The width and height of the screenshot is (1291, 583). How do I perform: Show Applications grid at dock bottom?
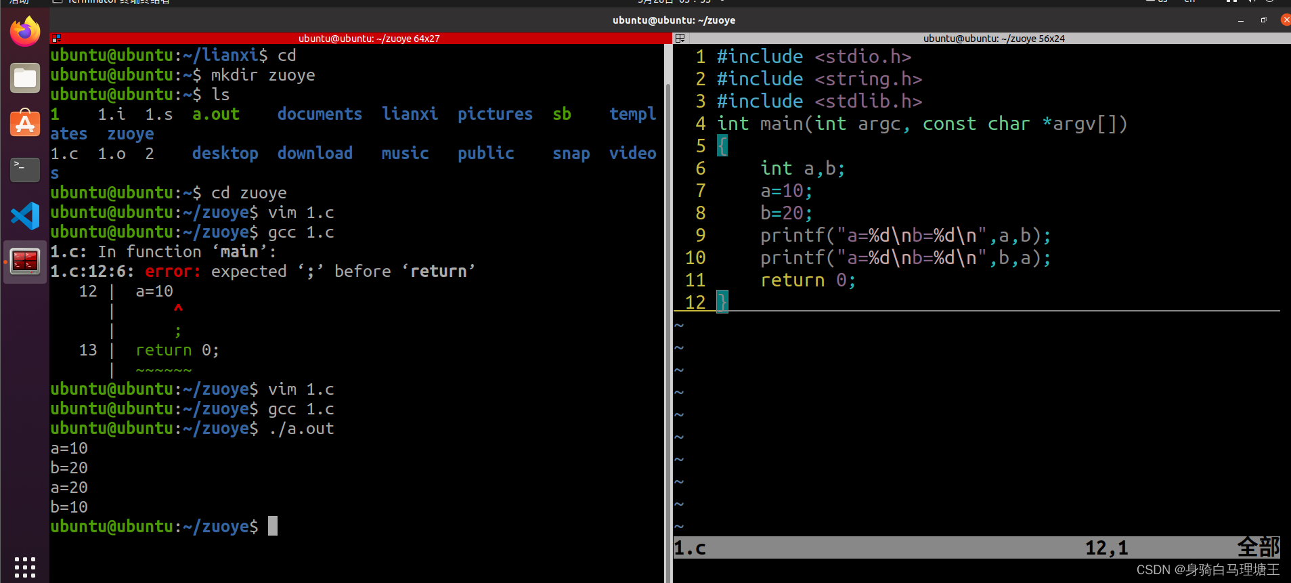[25, 567]
